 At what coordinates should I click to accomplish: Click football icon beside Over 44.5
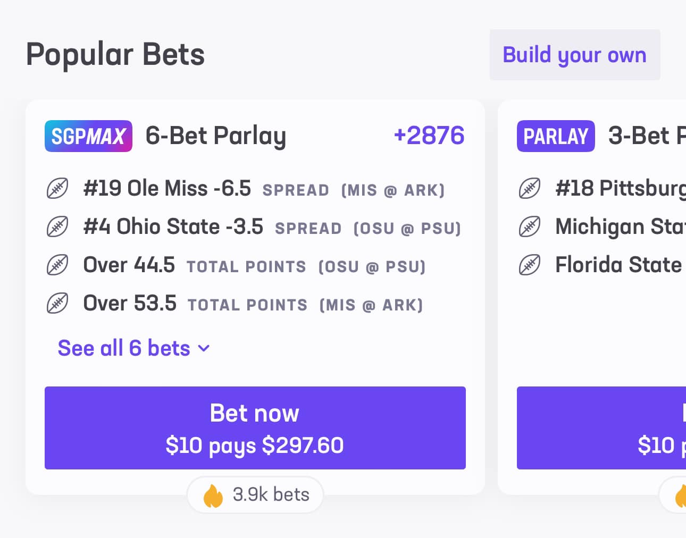[x=57, y=265]
